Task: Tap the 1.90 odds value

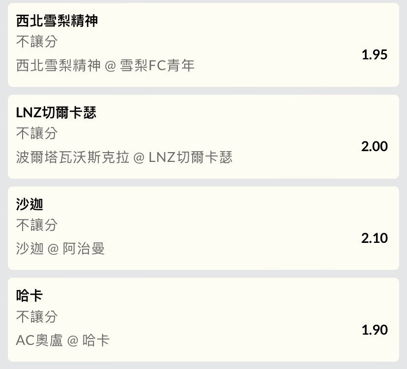Action: tap(374, 330)
